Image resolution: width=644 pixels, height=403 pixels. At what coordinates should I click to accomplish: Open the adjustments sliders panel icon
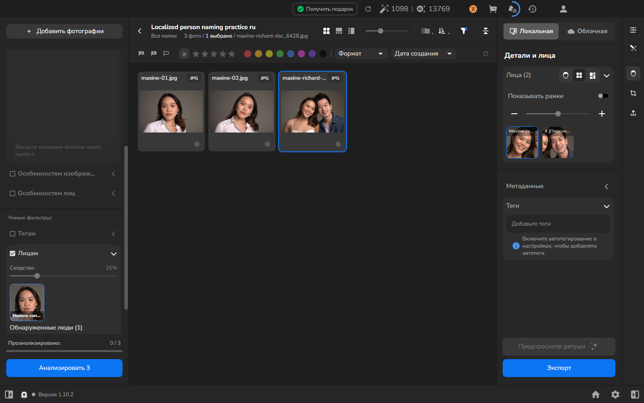pyautogui.click(x=633, y=30)
